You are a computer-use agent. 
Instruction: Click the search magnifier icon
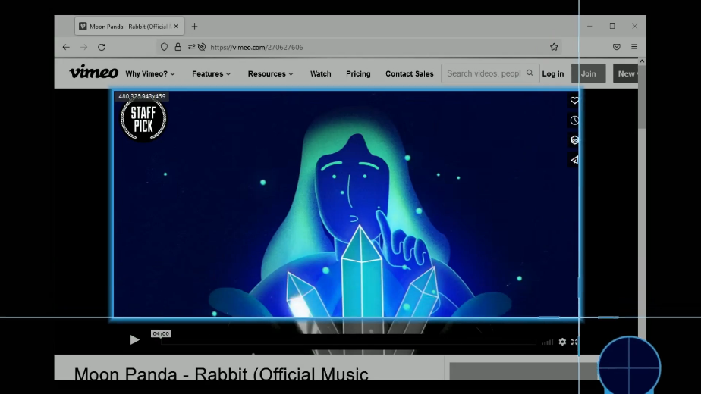click(x=530, y=73)
